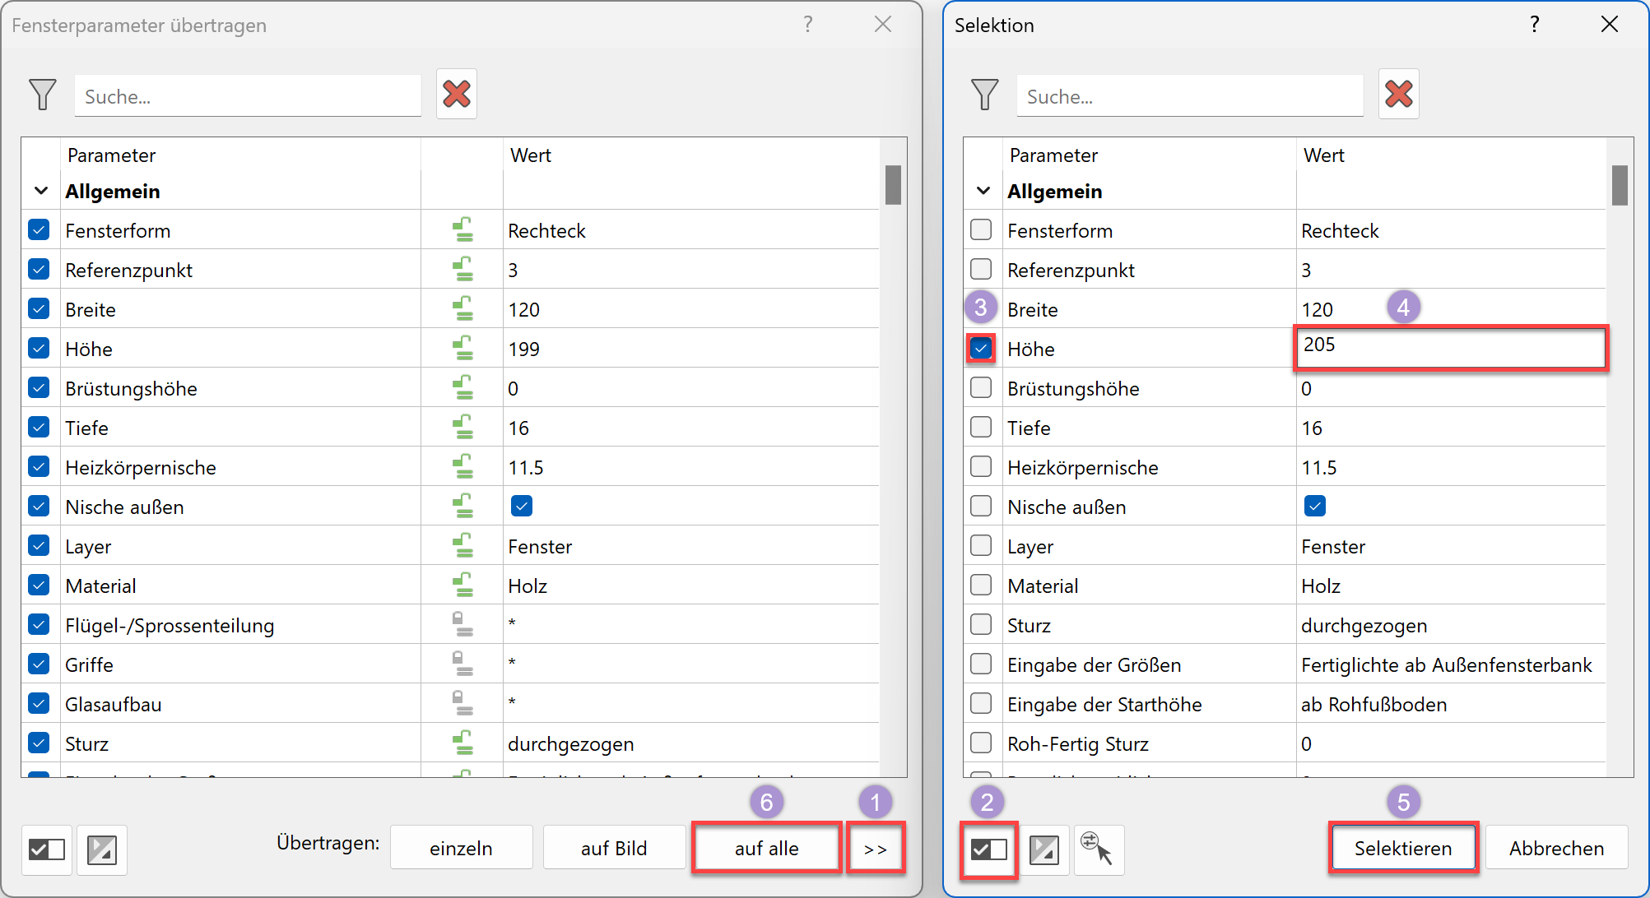Click the check-all toggle icon bottom left
Screen dimensions: 1650x898
(x=47, y=848)
